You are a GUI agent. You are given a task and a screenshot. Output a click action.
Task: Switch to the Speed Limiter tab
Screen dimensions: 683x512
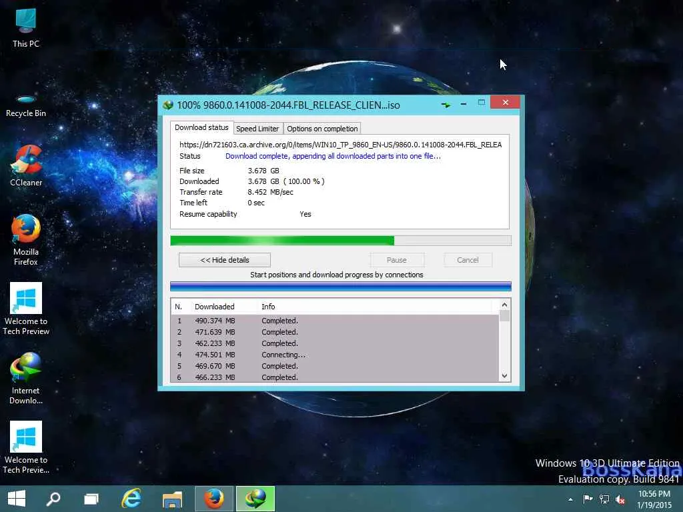coord(257,129)
